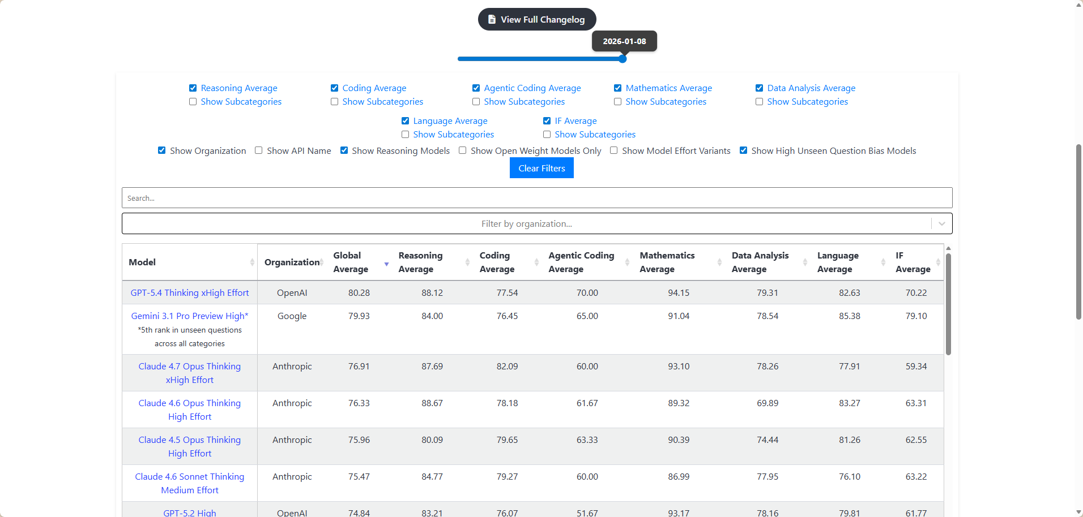Click the 88.67 Reasoning Average value
The width and height of the screenshot is (1083, 517).
pos(432,403)
